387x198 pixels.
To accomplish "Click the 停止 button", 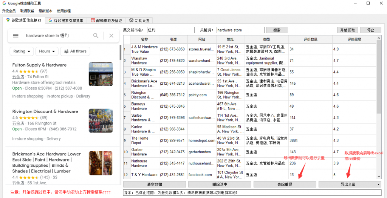I will (x=370, y=30).
